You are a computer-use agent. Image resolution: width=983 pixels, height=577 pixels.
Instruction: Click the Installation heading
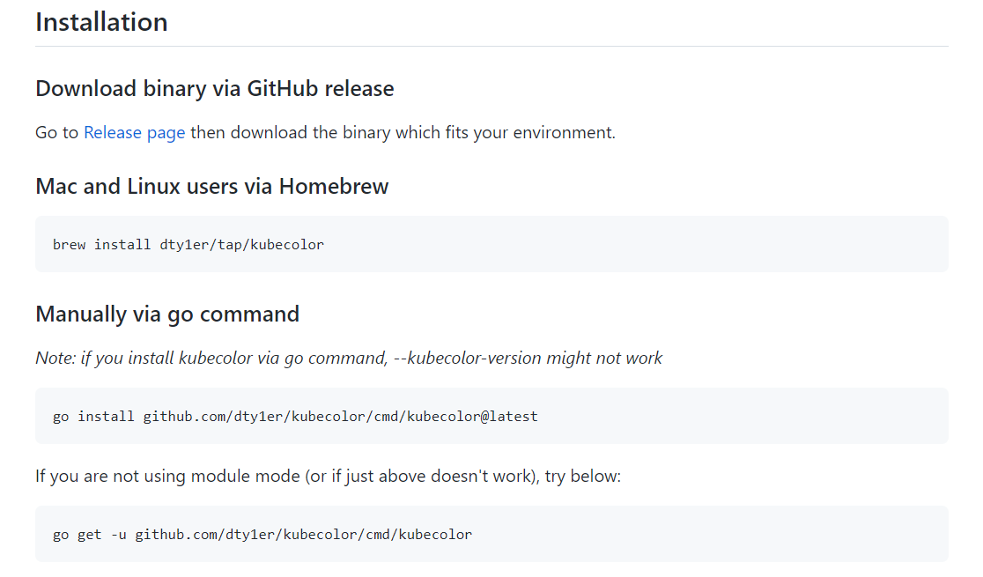pos(101,23)
